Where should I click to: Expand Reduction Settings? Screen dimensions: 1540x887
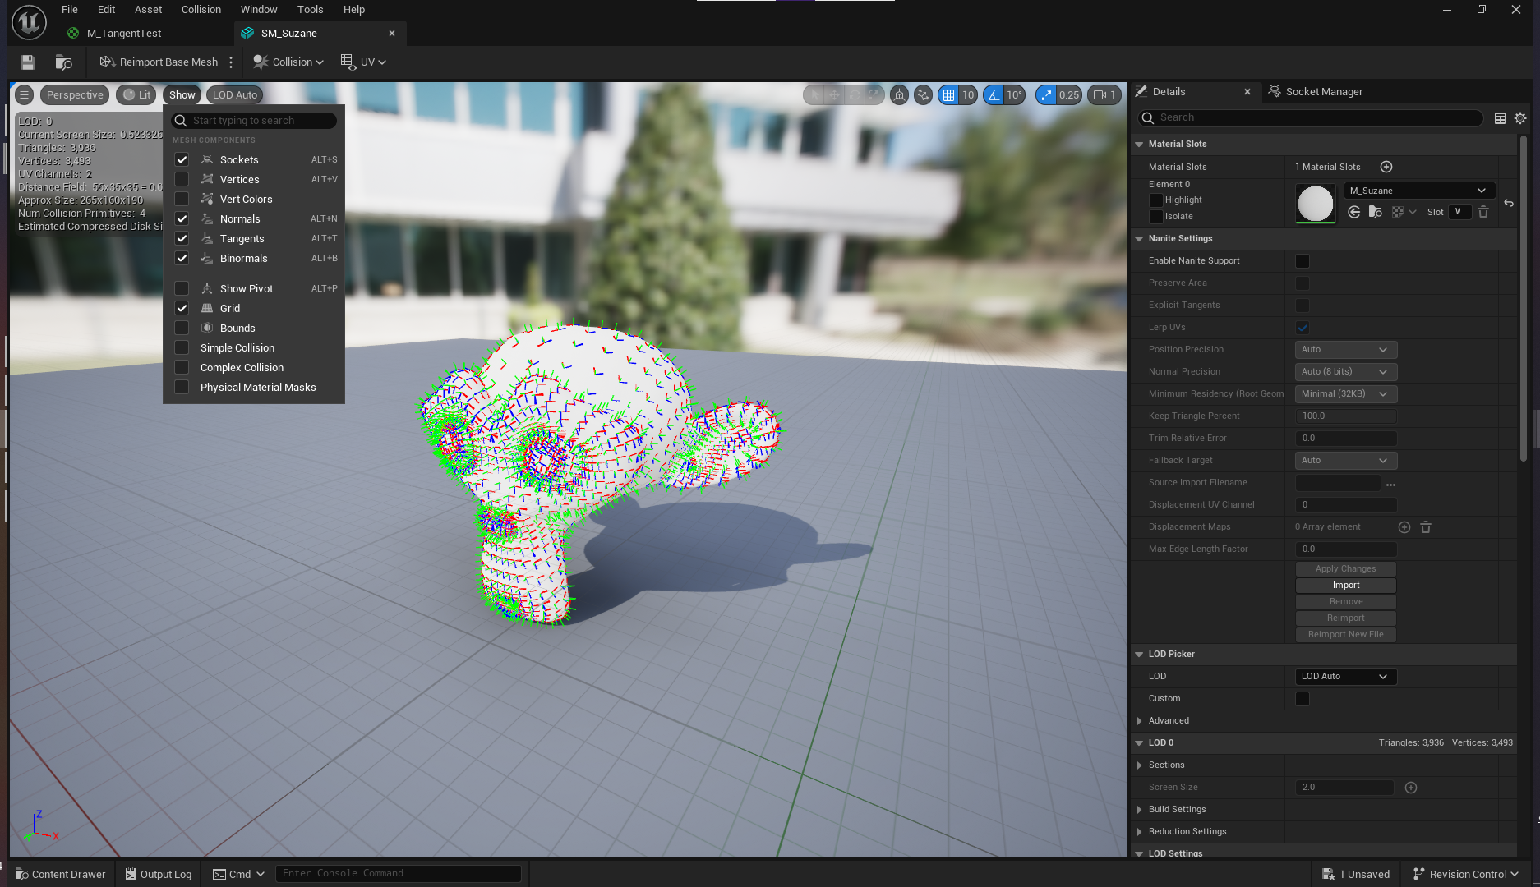(1139, 832)
